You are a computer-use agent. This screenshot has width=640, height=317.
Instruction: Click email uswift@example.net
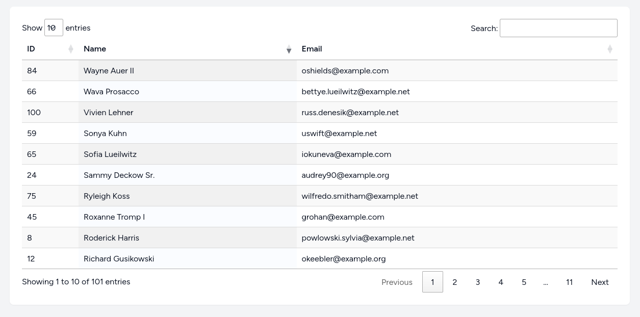(x=339, y=133)
